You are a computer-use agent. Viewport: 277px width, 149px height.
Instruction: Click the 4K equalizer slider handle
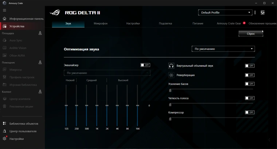point(117,106)
